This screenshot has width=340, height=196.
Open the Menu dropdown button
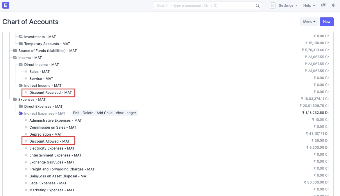309,22
